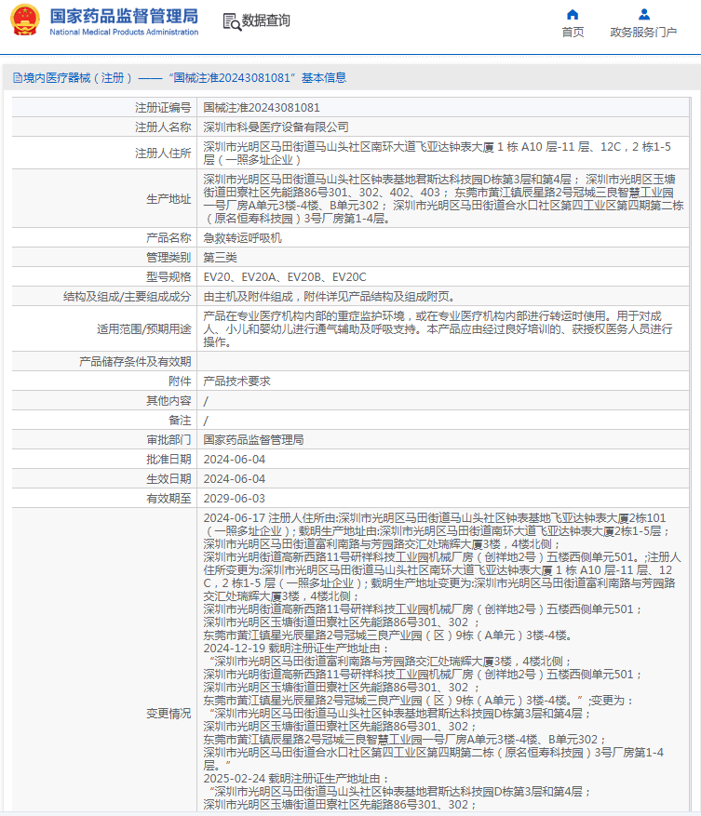Click the 批准日期 label

point(169,460)
